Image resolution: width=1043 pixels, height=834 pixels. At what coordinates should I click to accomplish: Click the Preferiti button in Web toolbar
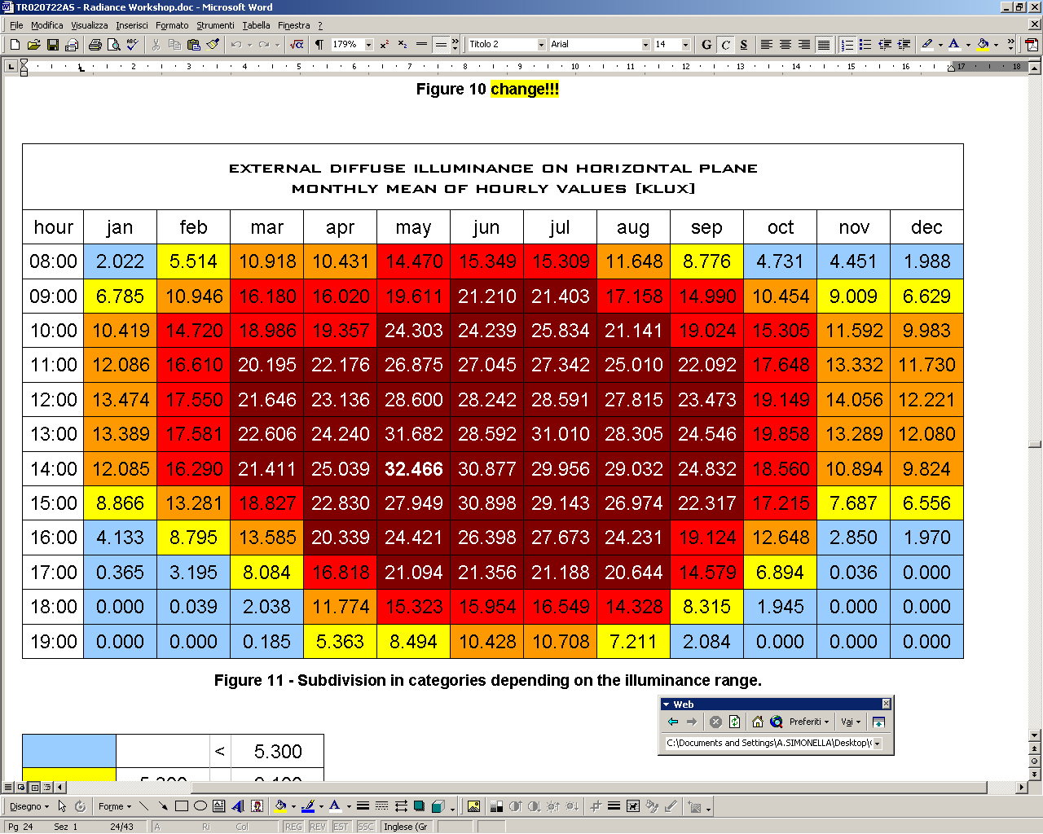coord(808,722)
